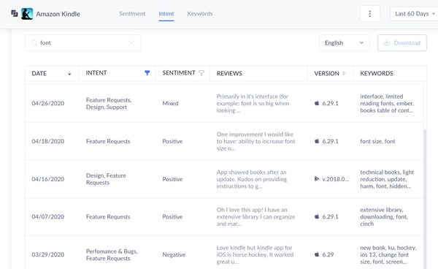The height and width of the screenshot is (269, 438).
Task: Open review 'Primarily in it's interface'
Action: [253, 103]
